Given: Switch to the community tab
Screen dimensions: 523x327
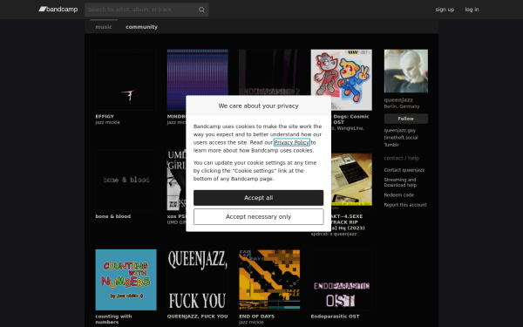Looking at the screenshot, I should (141, 27).
